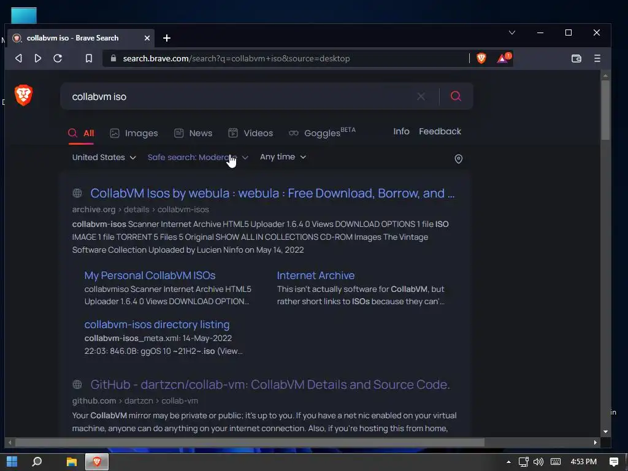628x471 pixels.
Task: Click 'github.com › dartzcn › collab-vm' breadcrumb
Action: point(135,400)
